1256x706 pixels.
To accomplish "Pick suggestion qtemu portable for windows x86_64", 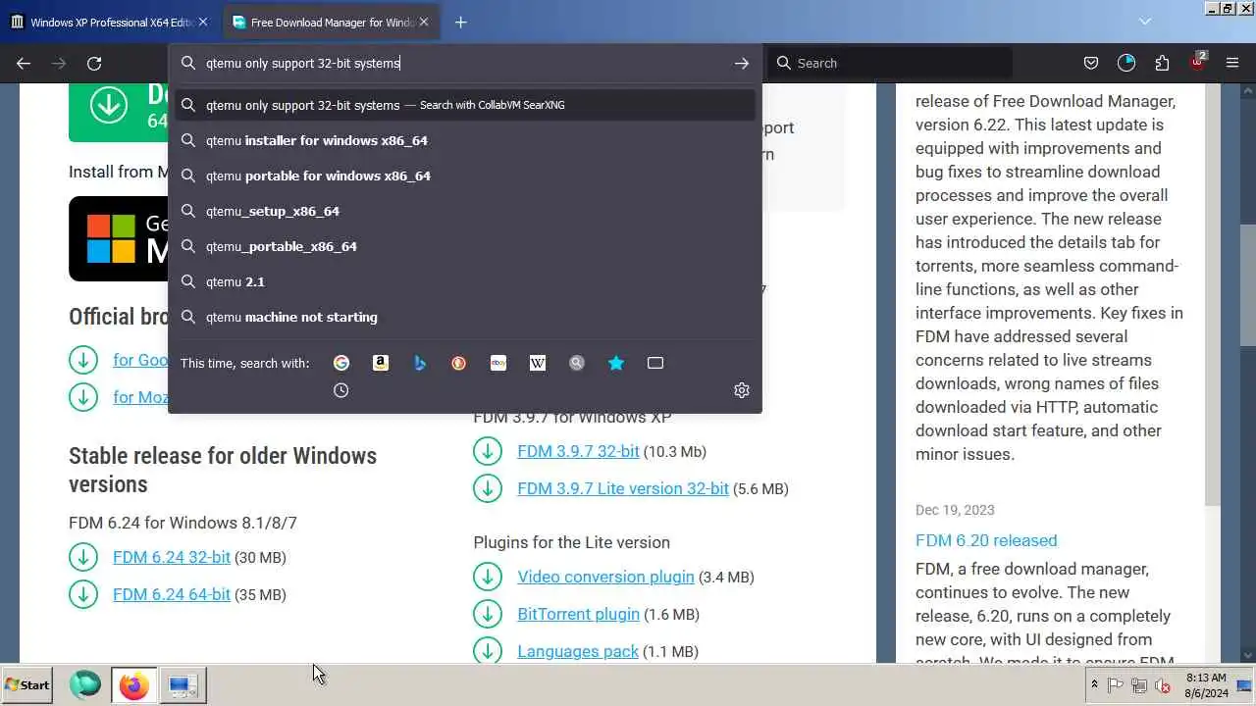I will point(466,176).
